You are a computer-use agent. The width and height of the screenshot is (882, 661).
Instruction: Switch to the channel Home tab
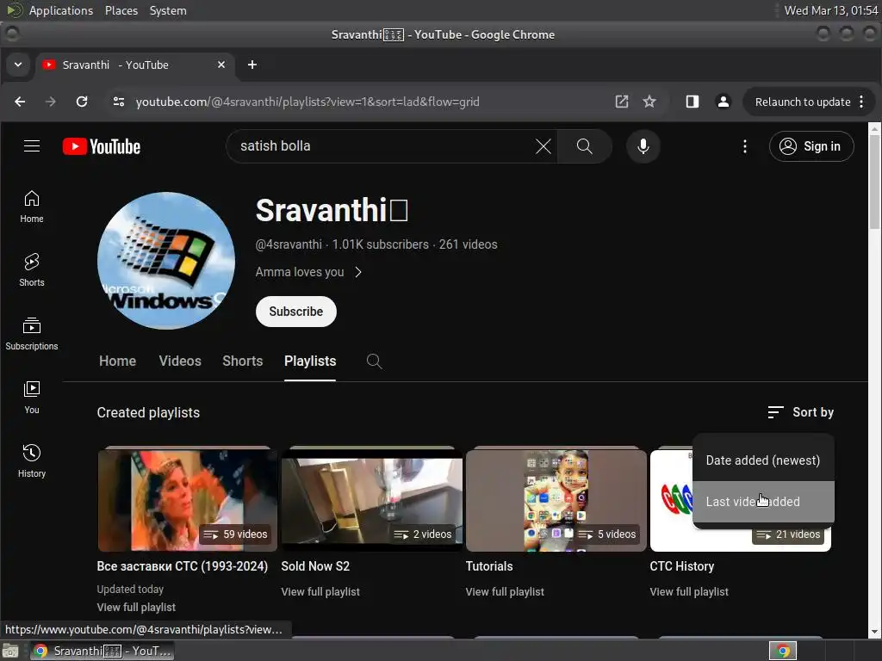(x=117, y=361)
